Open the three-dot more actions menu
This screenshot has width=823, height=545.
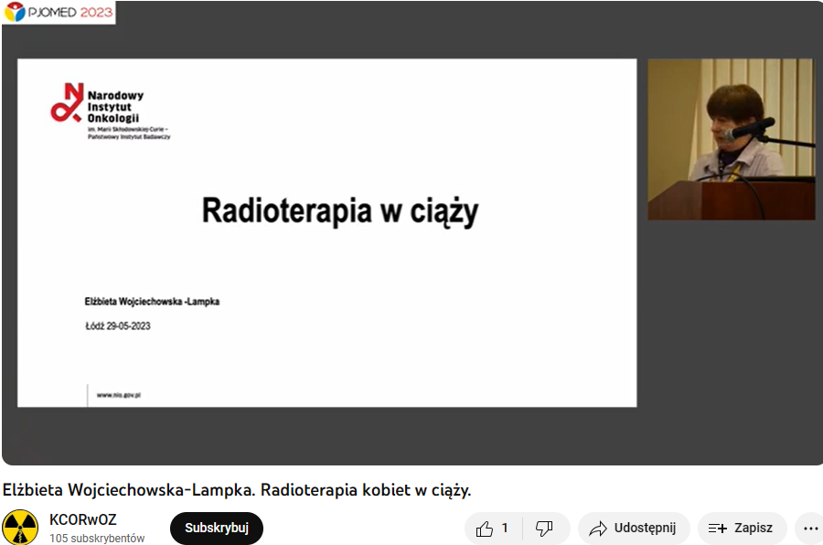[x=810, y=529]
